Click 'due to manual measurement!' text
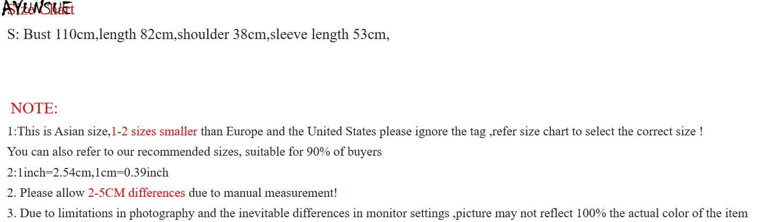Screen dimensions: 764x222 (263, 193)
